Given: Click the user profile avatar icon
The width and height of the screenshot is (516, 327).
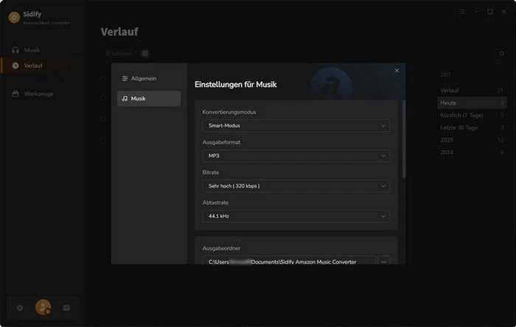Looking at the screenshot, I should tap(43, 307).
